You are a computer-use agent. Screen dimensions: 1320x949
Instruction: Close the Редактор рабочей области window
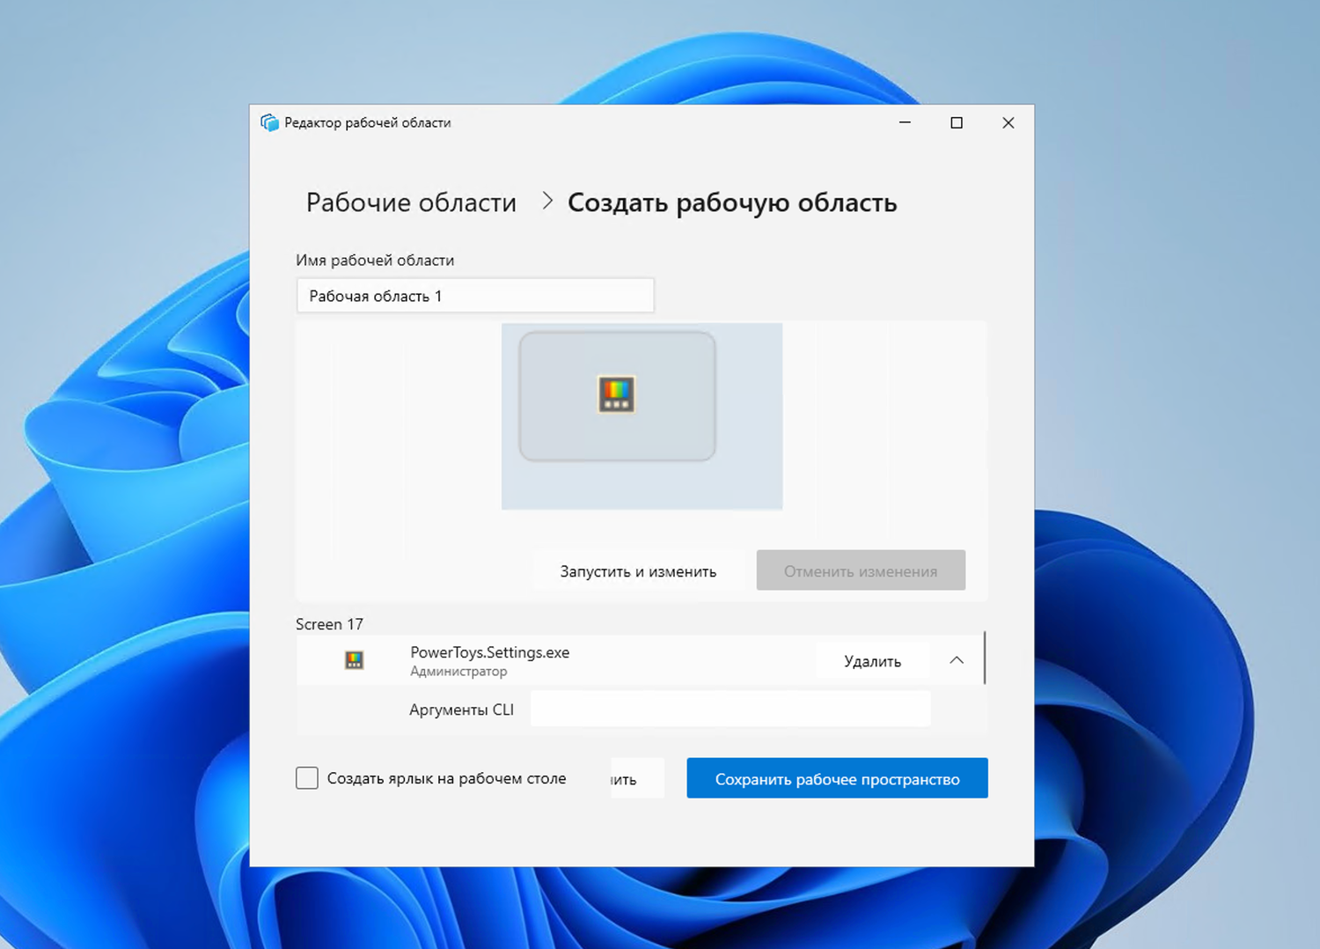click(x=1008, y=122)
